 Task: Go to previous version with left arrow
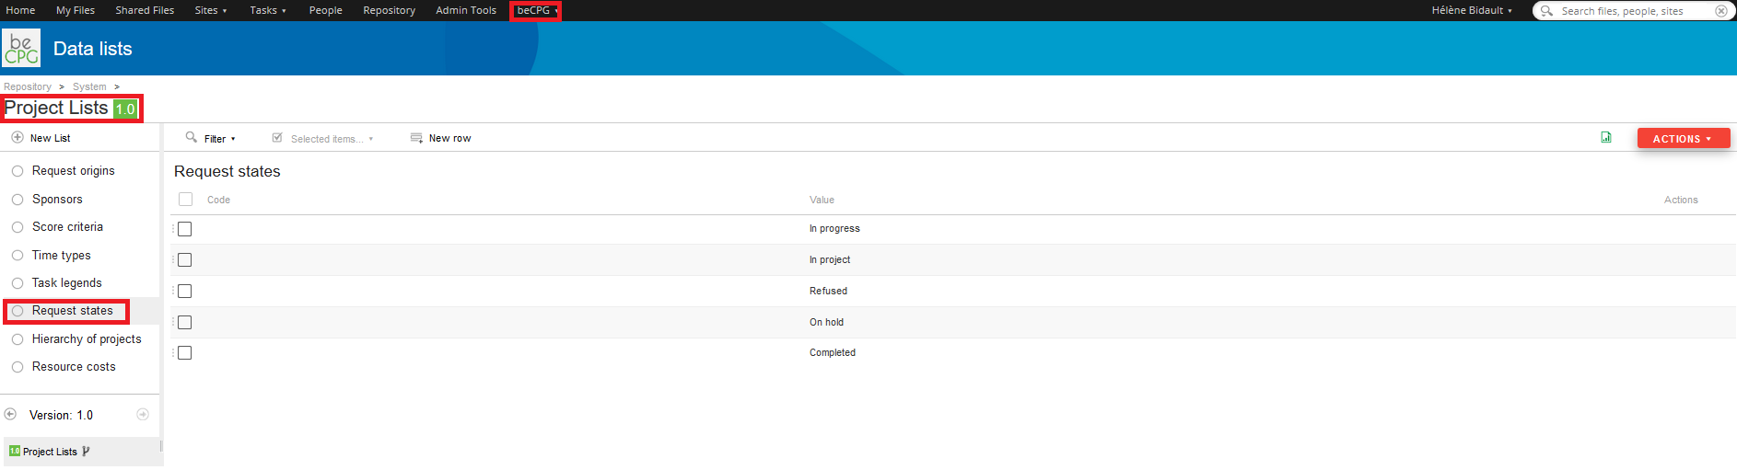pos(11,415)
